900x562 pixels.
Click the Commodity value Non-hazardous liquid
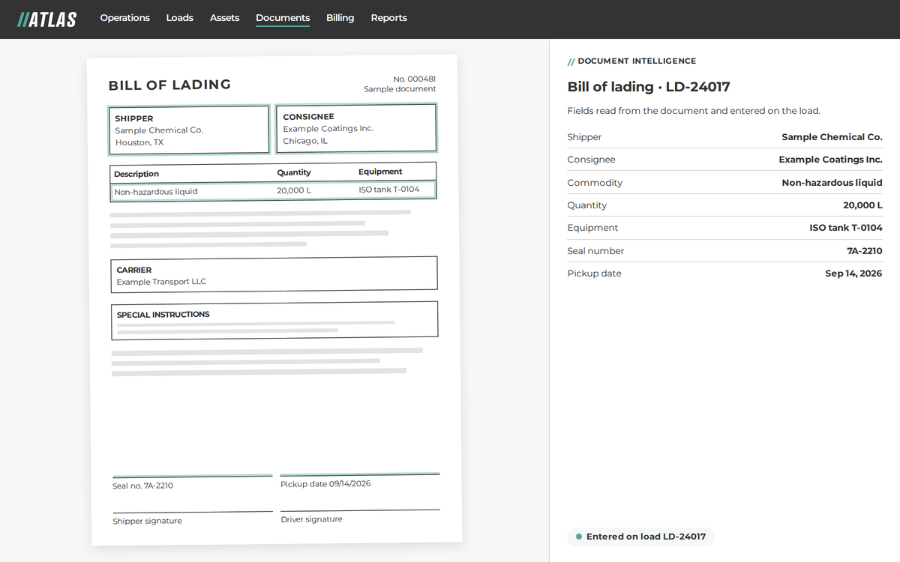click(x=832, y=183)
